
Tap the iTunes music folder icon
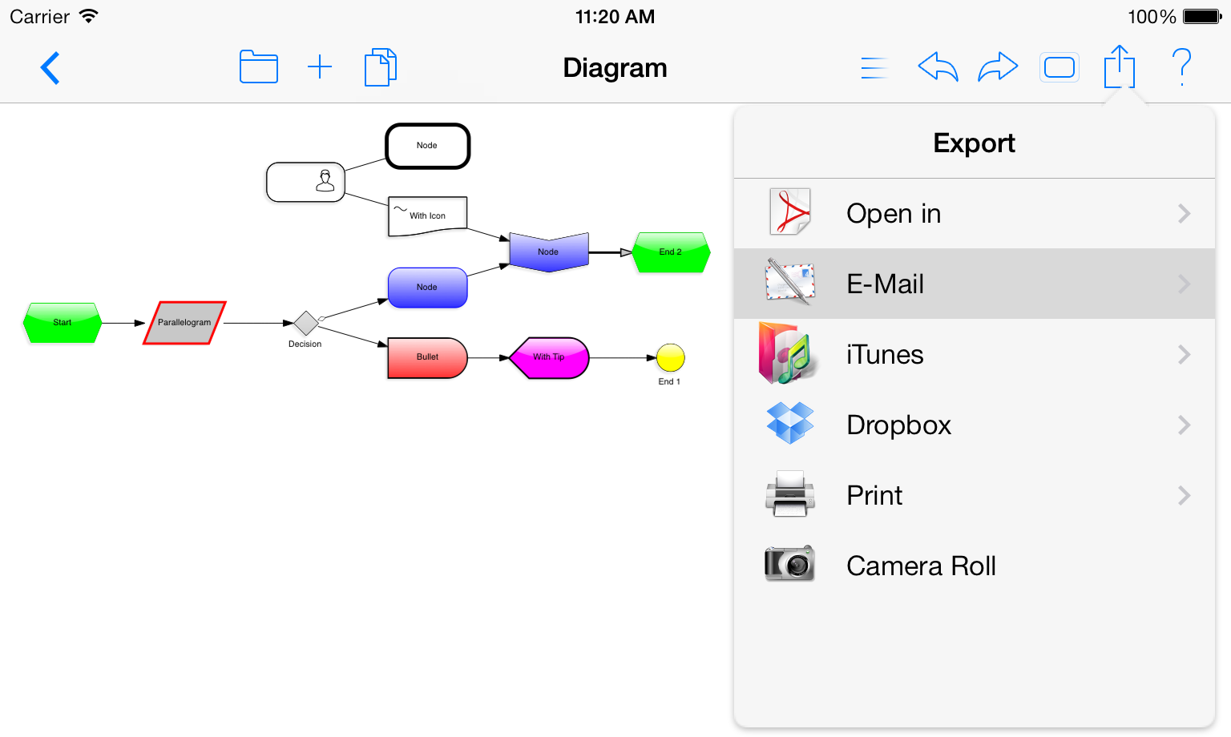point(789,353)
